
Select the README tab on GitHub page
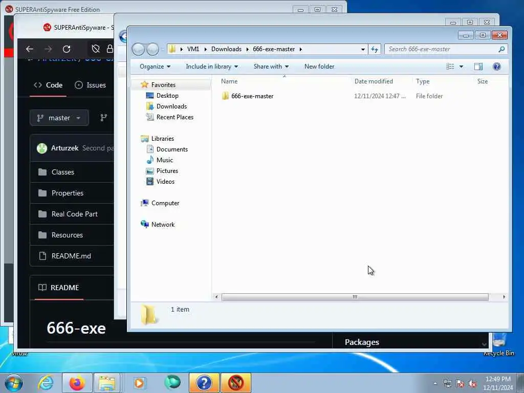point(59,288)
